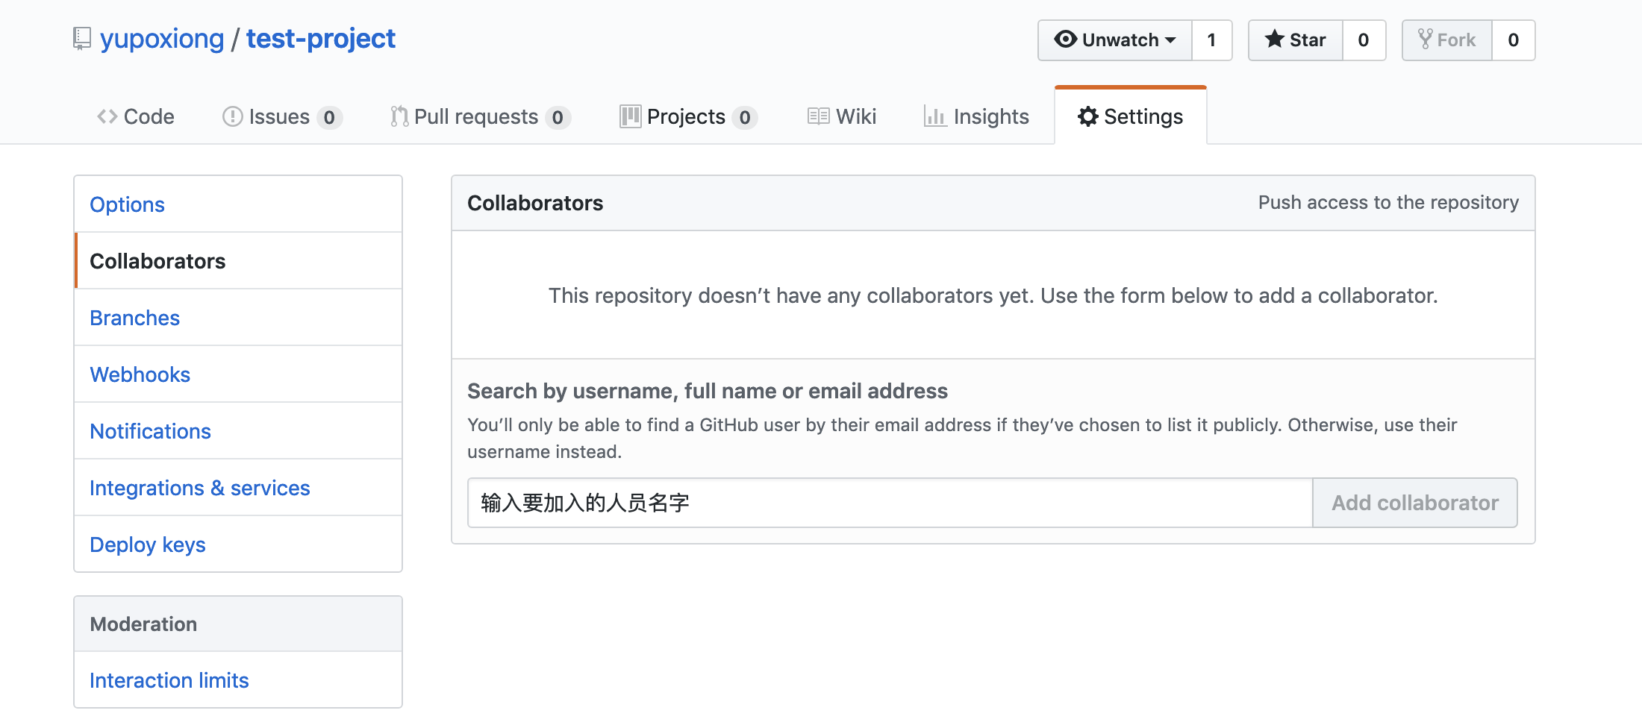1642x725 pixels.
Task: Click the Projects board icon
Action: (631, 116)
